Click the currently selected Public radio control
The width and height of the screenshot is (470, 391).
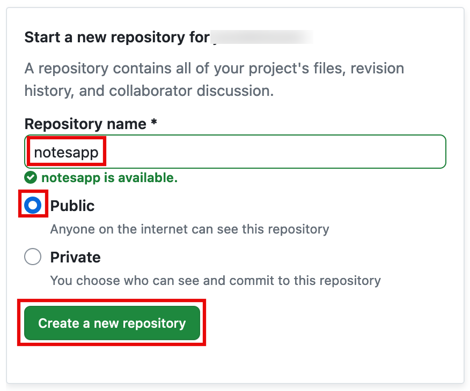click(x=33, y=206)
